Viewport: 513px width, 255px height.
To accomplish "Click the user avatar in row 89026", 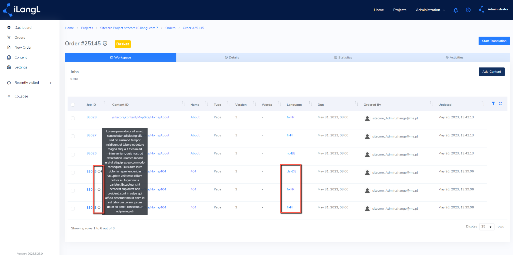I will pos(367,154).
